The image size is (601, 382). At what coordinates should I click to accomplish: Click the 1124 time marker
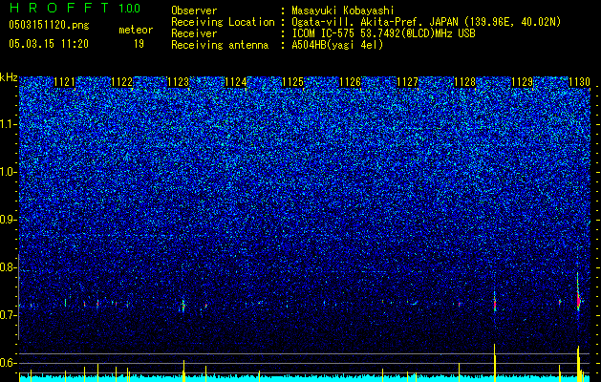coord(236,82)
